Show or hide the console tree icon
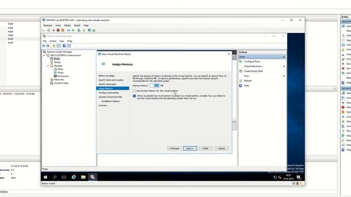Image resolution: width=351 pixels, height=197 pixels. pos(59,46)
